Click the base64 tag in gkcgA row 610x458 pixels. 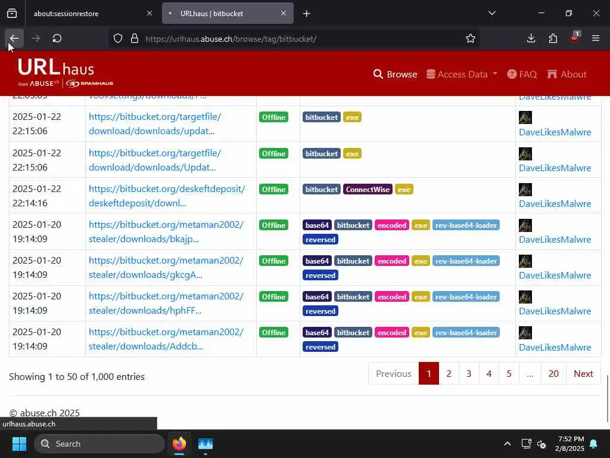coord(317,261)
